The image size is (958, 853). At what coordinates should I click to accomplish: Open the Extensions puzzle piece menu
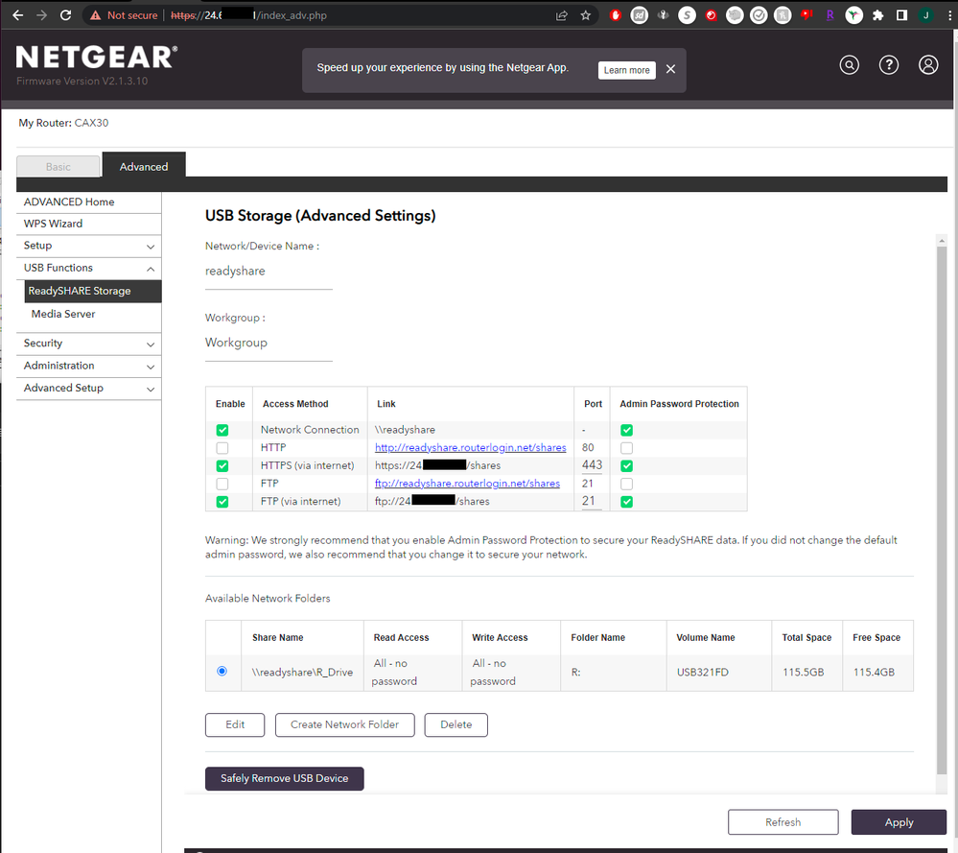tap(878, 15)
